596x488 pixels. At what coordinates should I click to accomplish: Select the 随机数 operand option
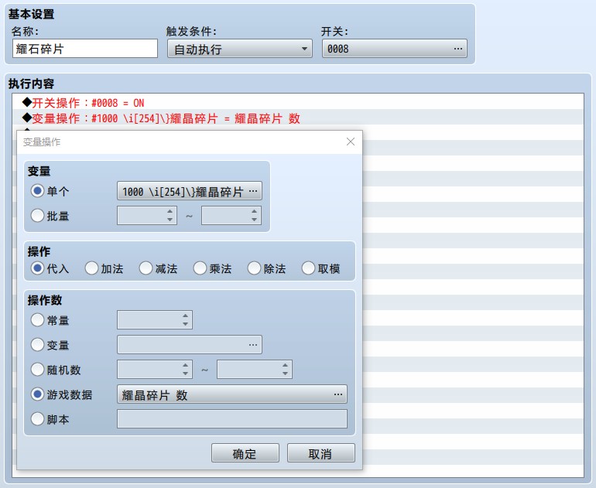[x=37, y=369]
